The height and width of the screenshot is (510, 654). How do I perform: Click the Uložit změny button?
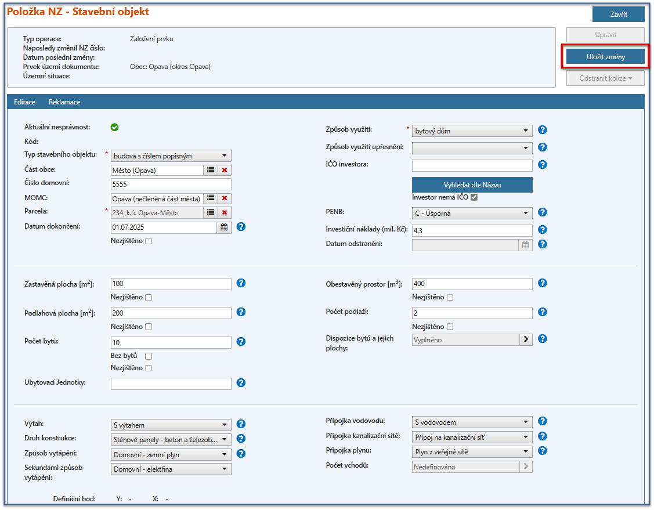[605, 57]
